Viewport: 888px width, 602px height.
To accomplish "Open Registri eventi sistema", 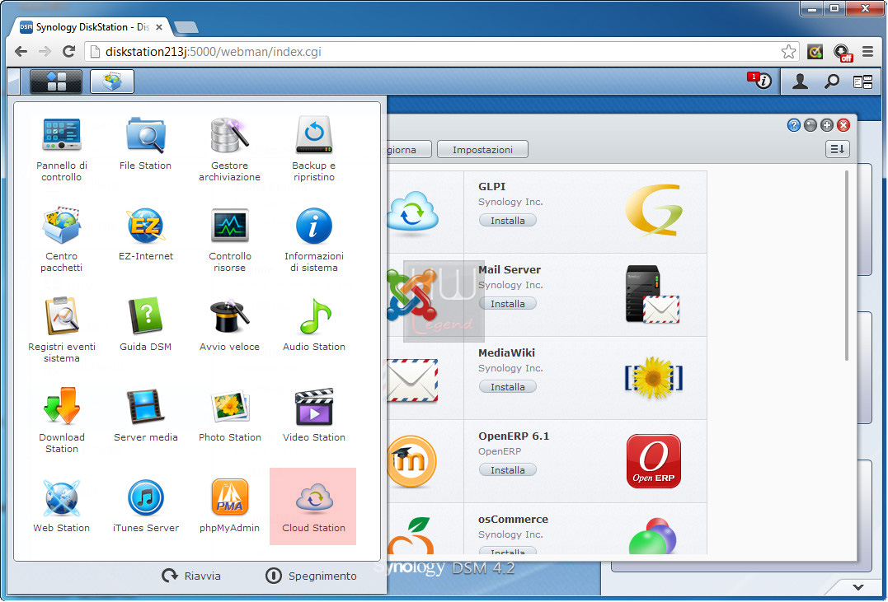I will 61,330.
